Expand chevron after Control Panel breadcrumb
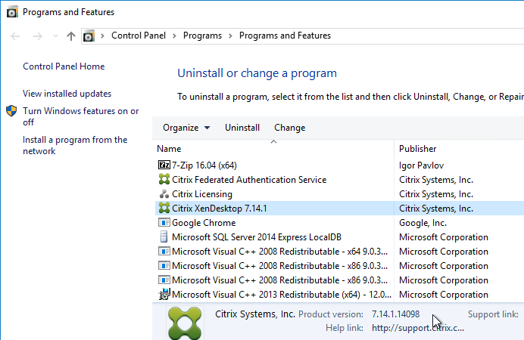 pyautogui.click(x=174, y=36)
